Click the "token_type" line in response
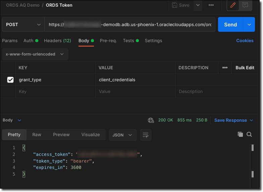The image size is (263, 192). point(64,161)
